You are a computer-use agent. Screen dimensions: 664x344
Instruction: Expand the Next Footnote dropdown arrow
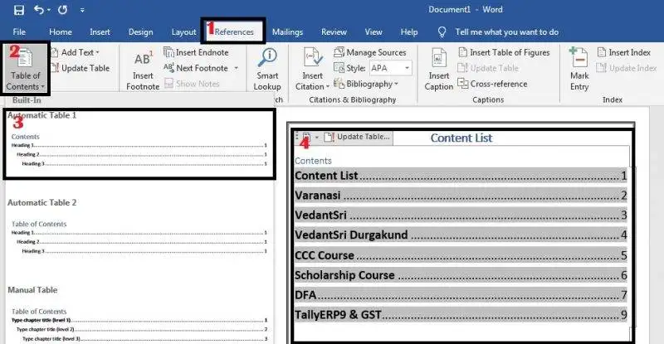(x=237, y=68)
